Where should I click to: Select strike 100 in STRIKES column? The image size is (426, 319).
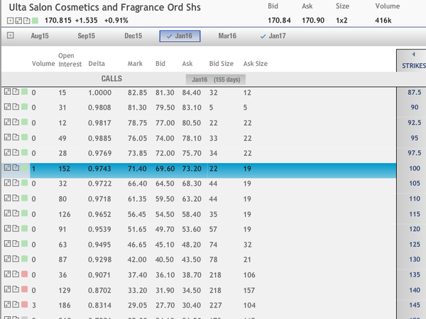tap(415, 169)
